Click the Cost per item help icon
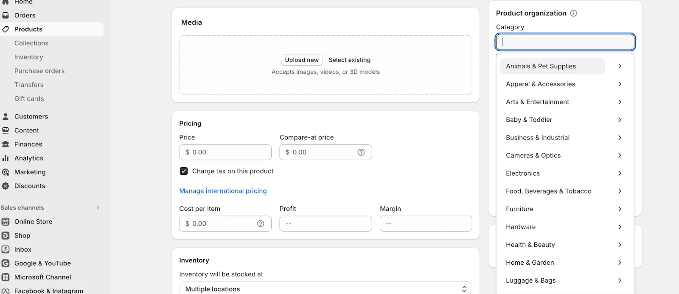This screenshot has height=294, width=679. pos(261,224)
